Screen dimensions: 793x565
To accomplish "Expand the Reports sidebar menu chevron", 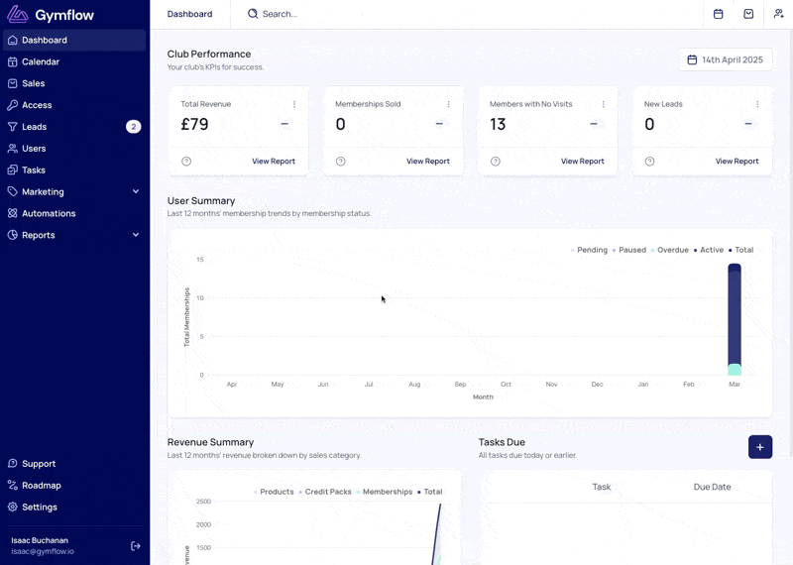I will click(136, 235).
